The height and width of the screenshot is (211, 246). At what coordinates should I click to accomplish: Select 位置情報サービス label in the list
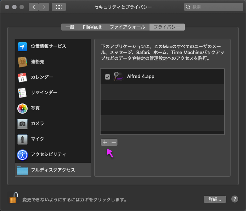pos(48,46)
